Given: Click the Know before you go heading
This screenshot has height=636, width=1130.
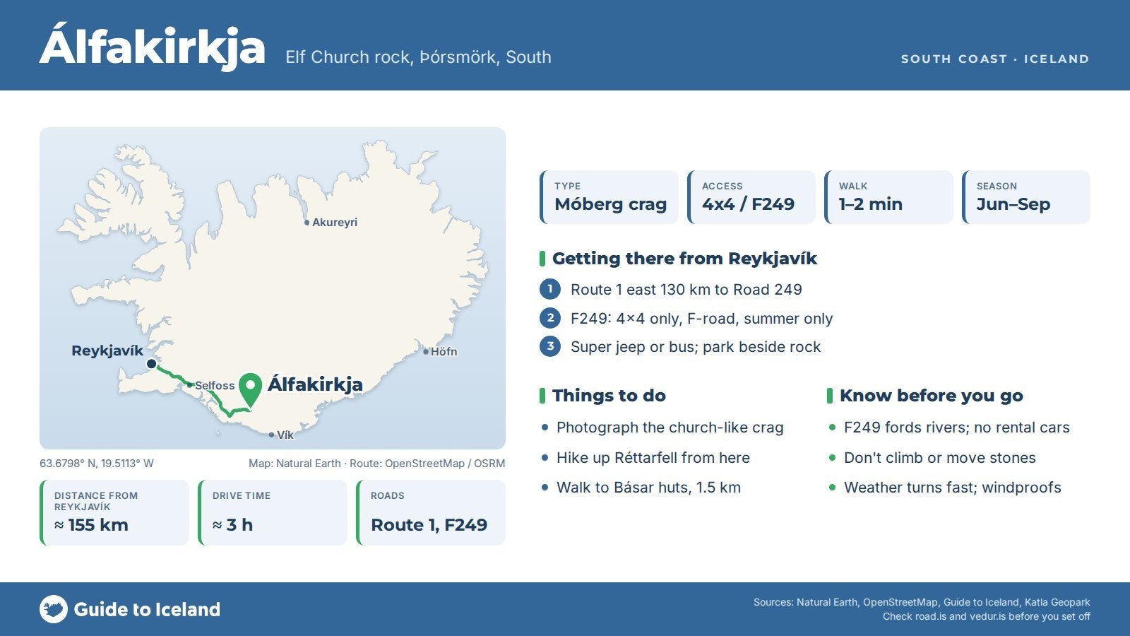Looking at the screenshot, I should point(932,396).
